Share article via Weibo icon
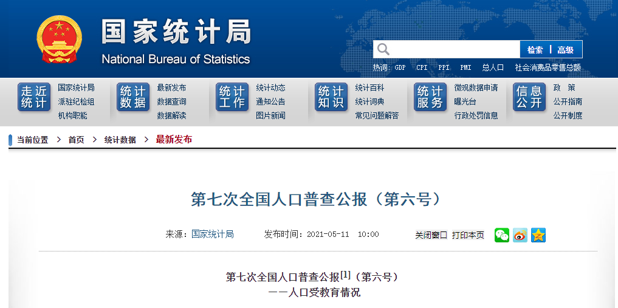Screen dimensions: 618x308 [520, 235]
